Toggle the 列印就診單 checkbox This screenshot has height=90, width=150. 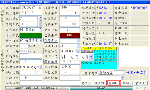point(2,8)
